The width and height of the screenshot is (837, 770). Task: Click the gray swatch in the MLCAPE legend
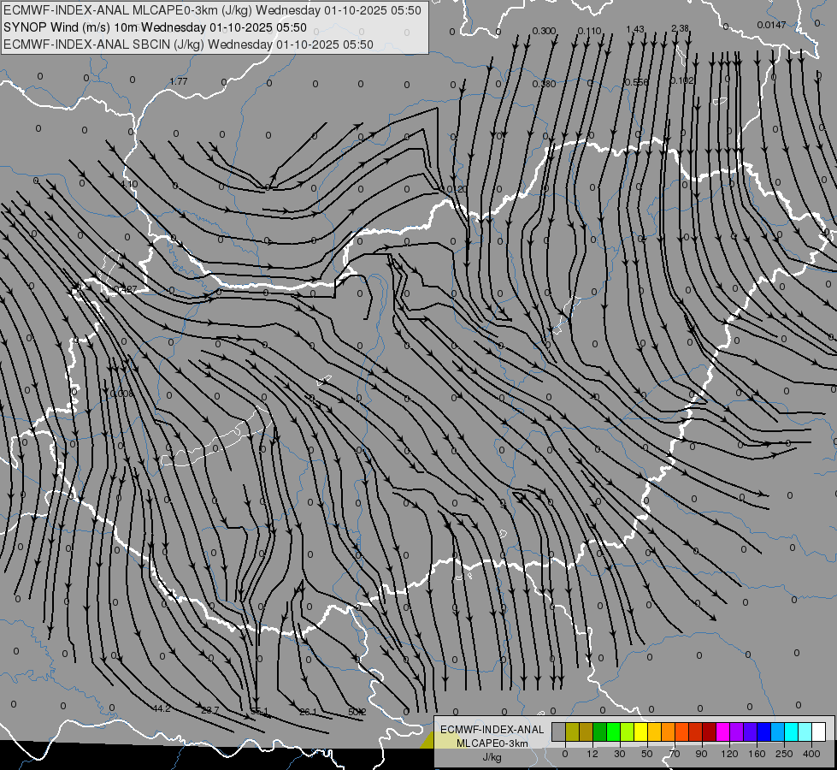click(x=559, y=731)
